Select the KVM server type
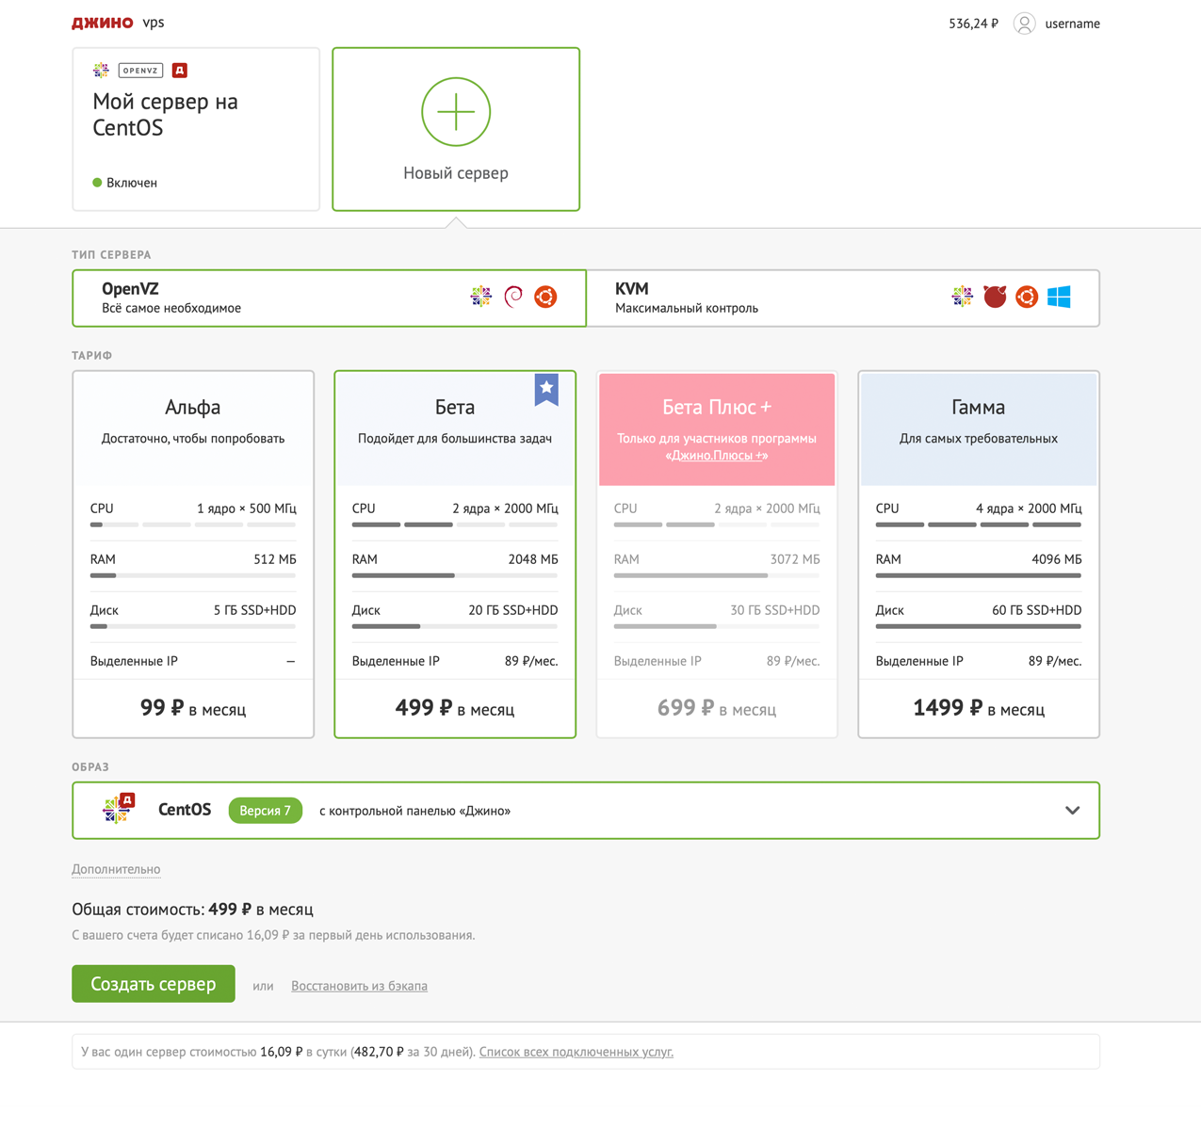The height and width of the screenshot is (1144, 1201). coord(843,298)
